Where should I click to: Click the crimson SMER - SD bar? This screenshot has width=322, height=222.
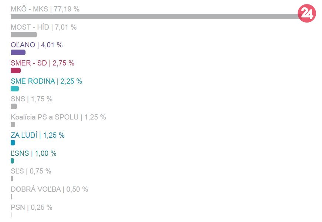click(16, 71)
